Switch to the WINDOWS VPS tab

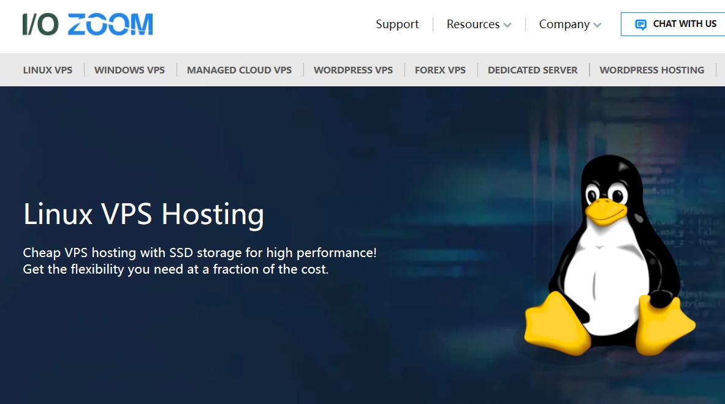click(129, 70)
